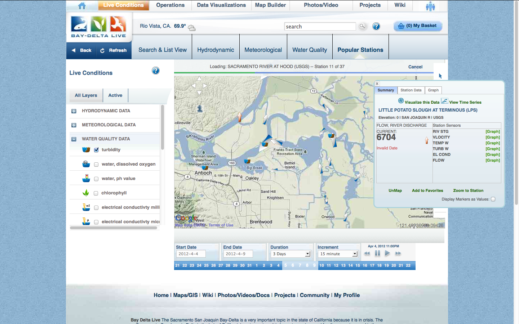Open Graph for TEMP W sensor

click(492, 143)
